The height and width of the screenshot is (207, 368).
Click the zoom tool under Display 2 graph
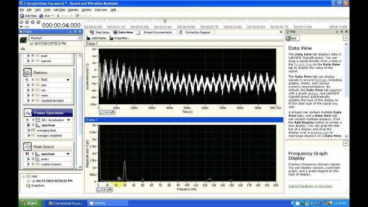pyautogui.click(x=98, y=190)
